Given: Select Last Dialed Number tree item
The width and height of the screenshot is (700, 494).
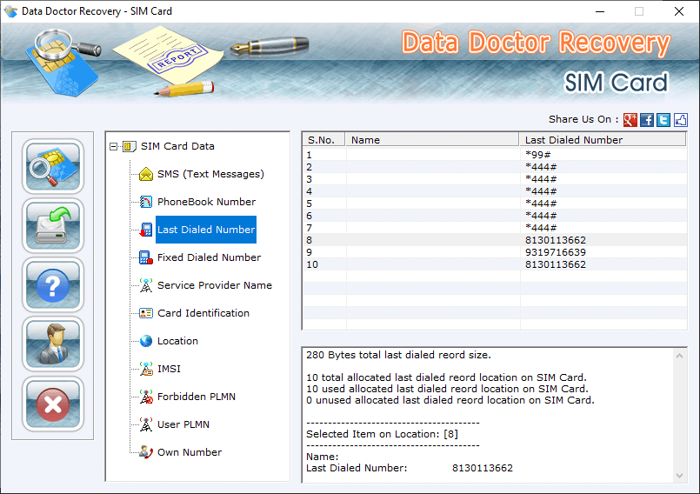Looking at the screenshot, I should pyautogui.click(x=206, y=230).
